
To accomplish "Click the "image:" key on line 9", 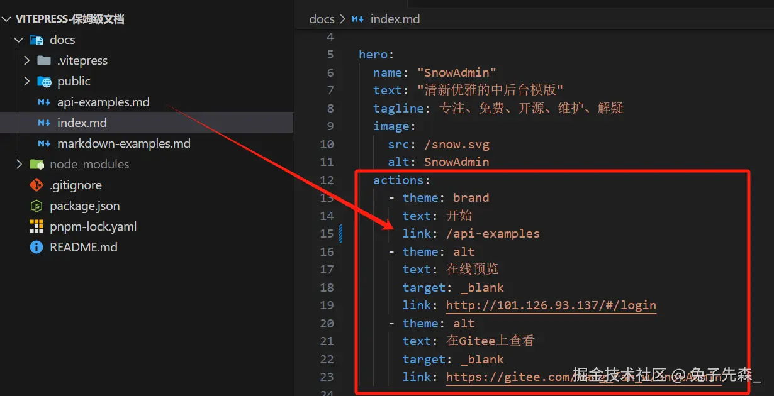I will point(395,126).
